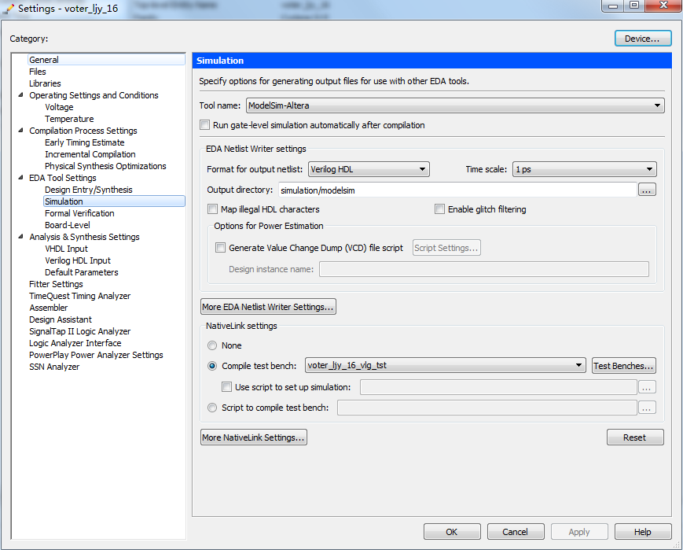This screenshot has width=683, height=550.
Task: Open More EDA Netlist Writer Settings
Action: coord(268,307)
